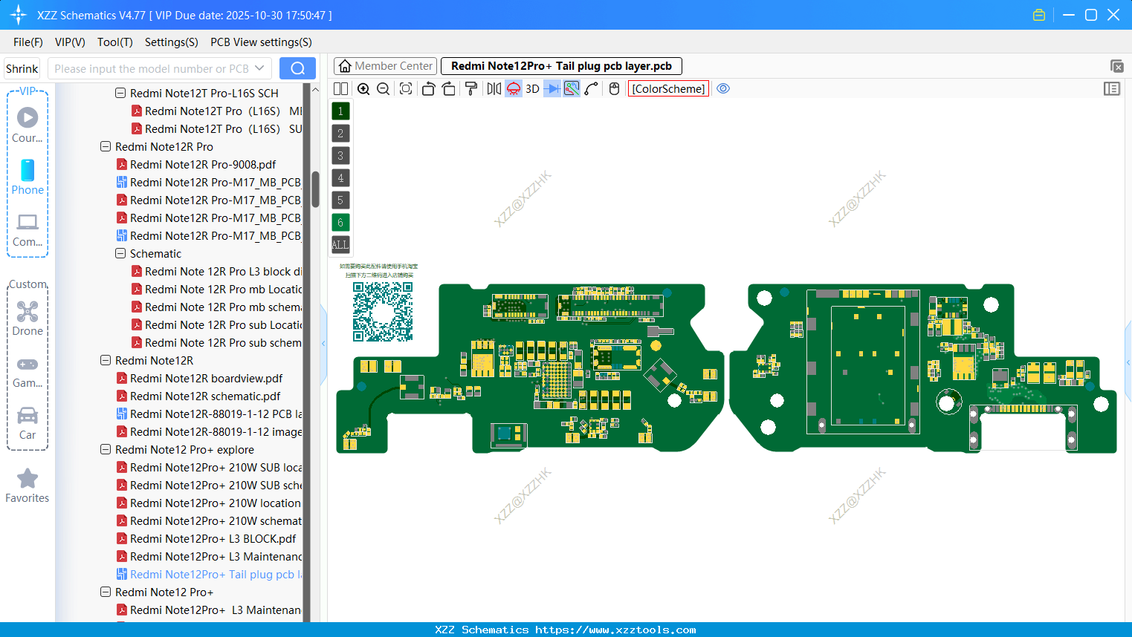Collapse the Schematic folder
This screenshot has width=1132, height=637.
pos(120,253)
